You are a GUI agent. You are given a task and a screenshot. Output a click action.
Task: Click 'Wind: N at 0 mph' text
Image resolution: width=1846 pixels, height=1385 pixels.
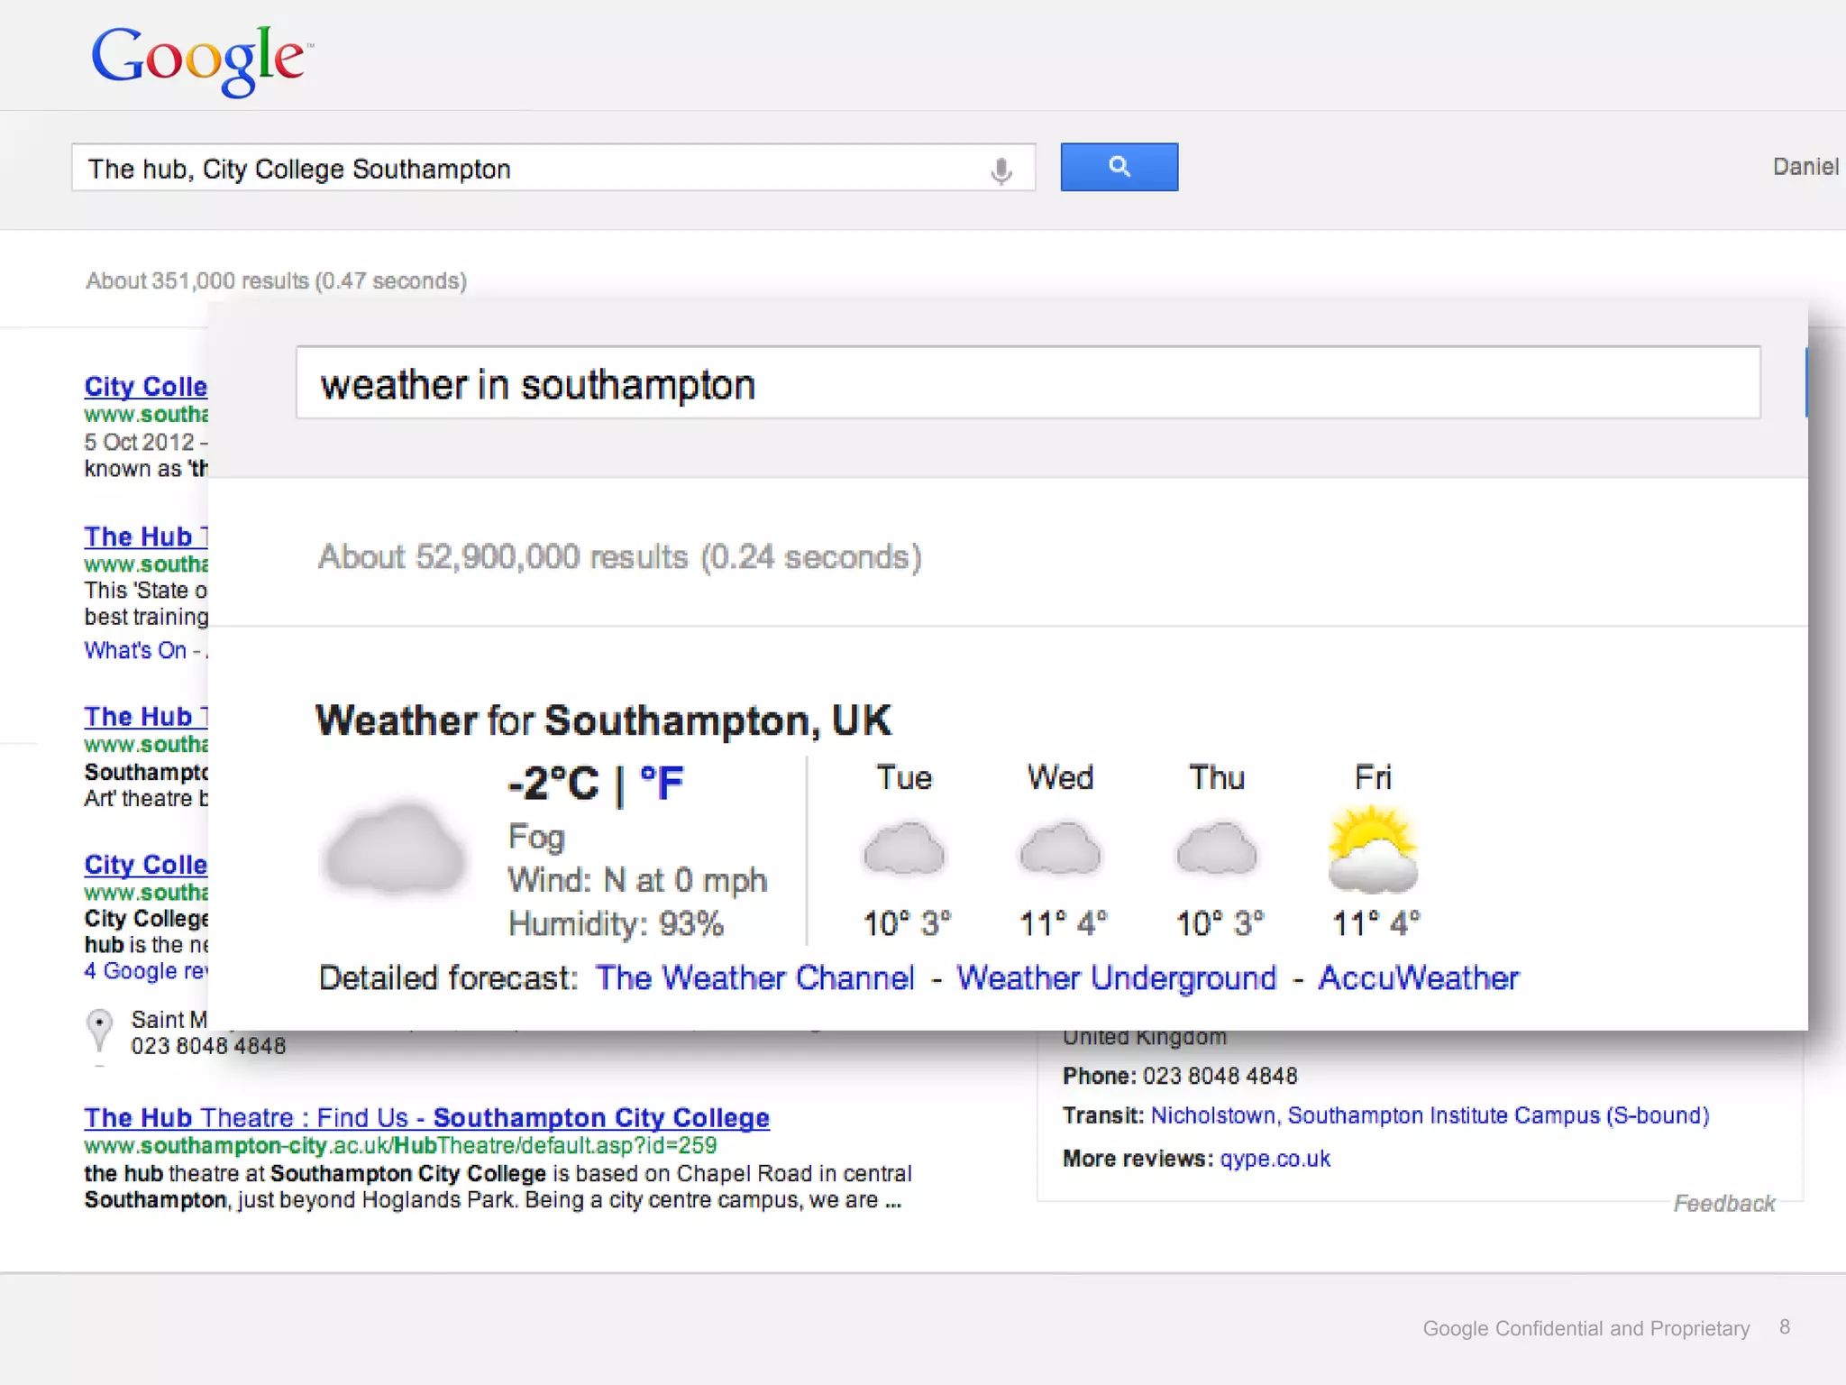click(637, 880)
